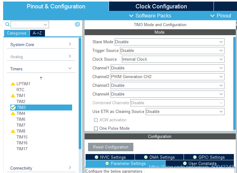Switch to Pinout & Configuration tab
Viewport: 237px width, 173px height.
pos(56,6)
